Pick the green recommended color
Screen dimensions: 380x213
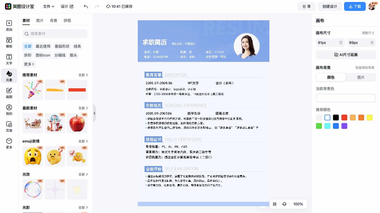(x=319, y=126)
